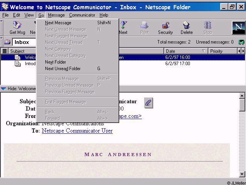
Task: Click the message icon in the Welcome row
Action: [18, 57]
